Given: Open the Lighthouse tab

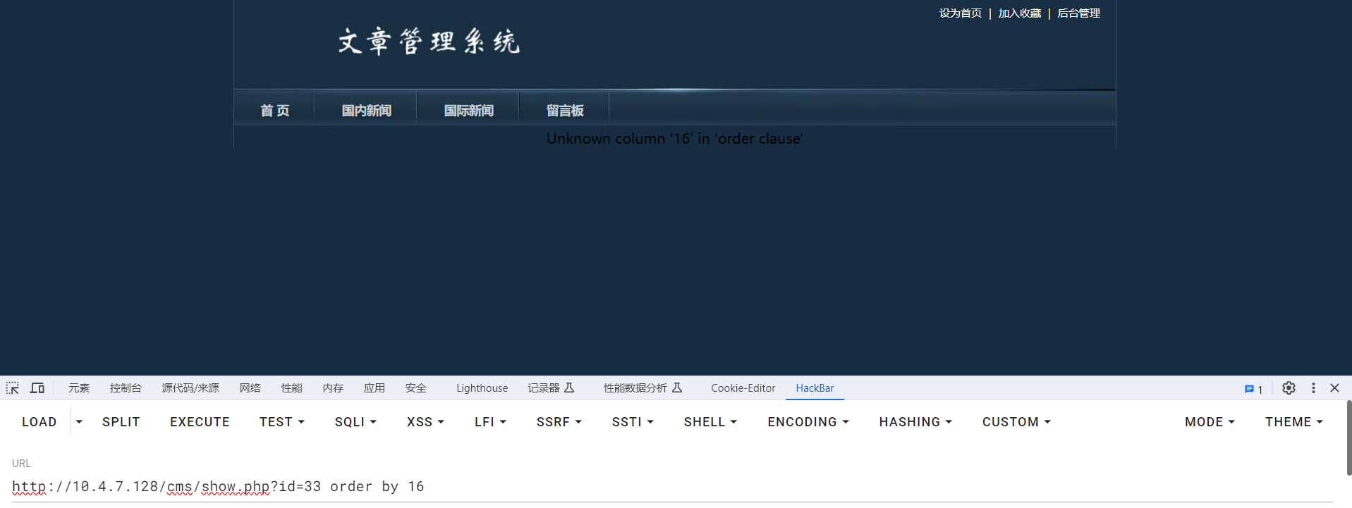Looking at the screenshot, I should point(482,388).
